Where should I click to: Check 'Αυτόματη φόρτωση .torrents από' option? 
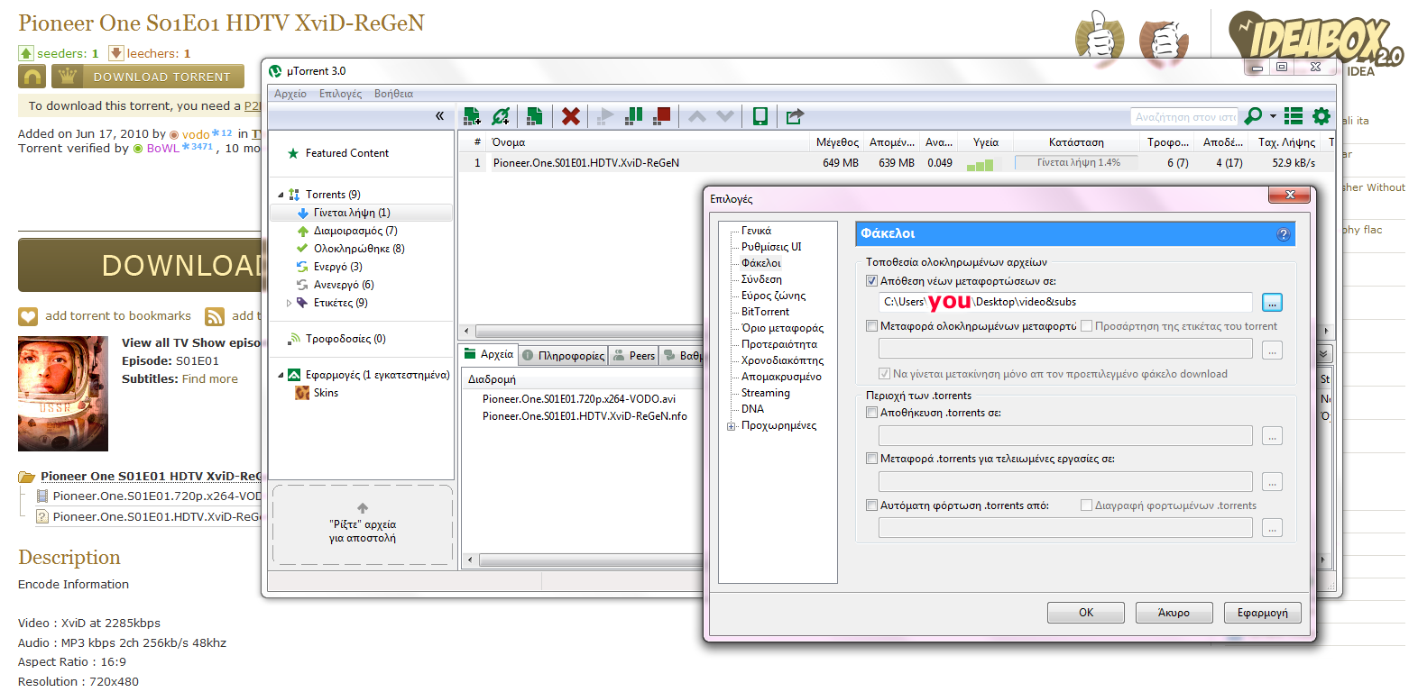tap(872, 505)
